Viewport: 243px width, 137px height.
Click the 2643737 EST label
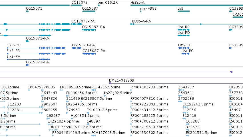point(186,87)
